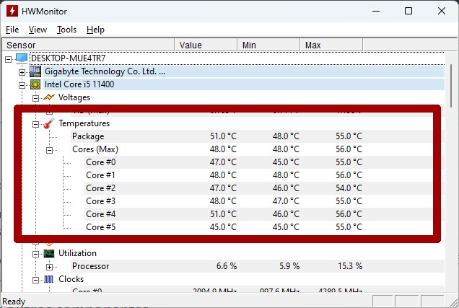Select the Voltages label
The width and height of the screenshot is (459, 308).
tap(74, 97)
